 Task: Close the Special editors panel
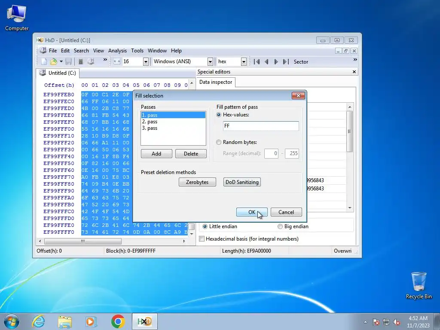click(x=354, y=72)
